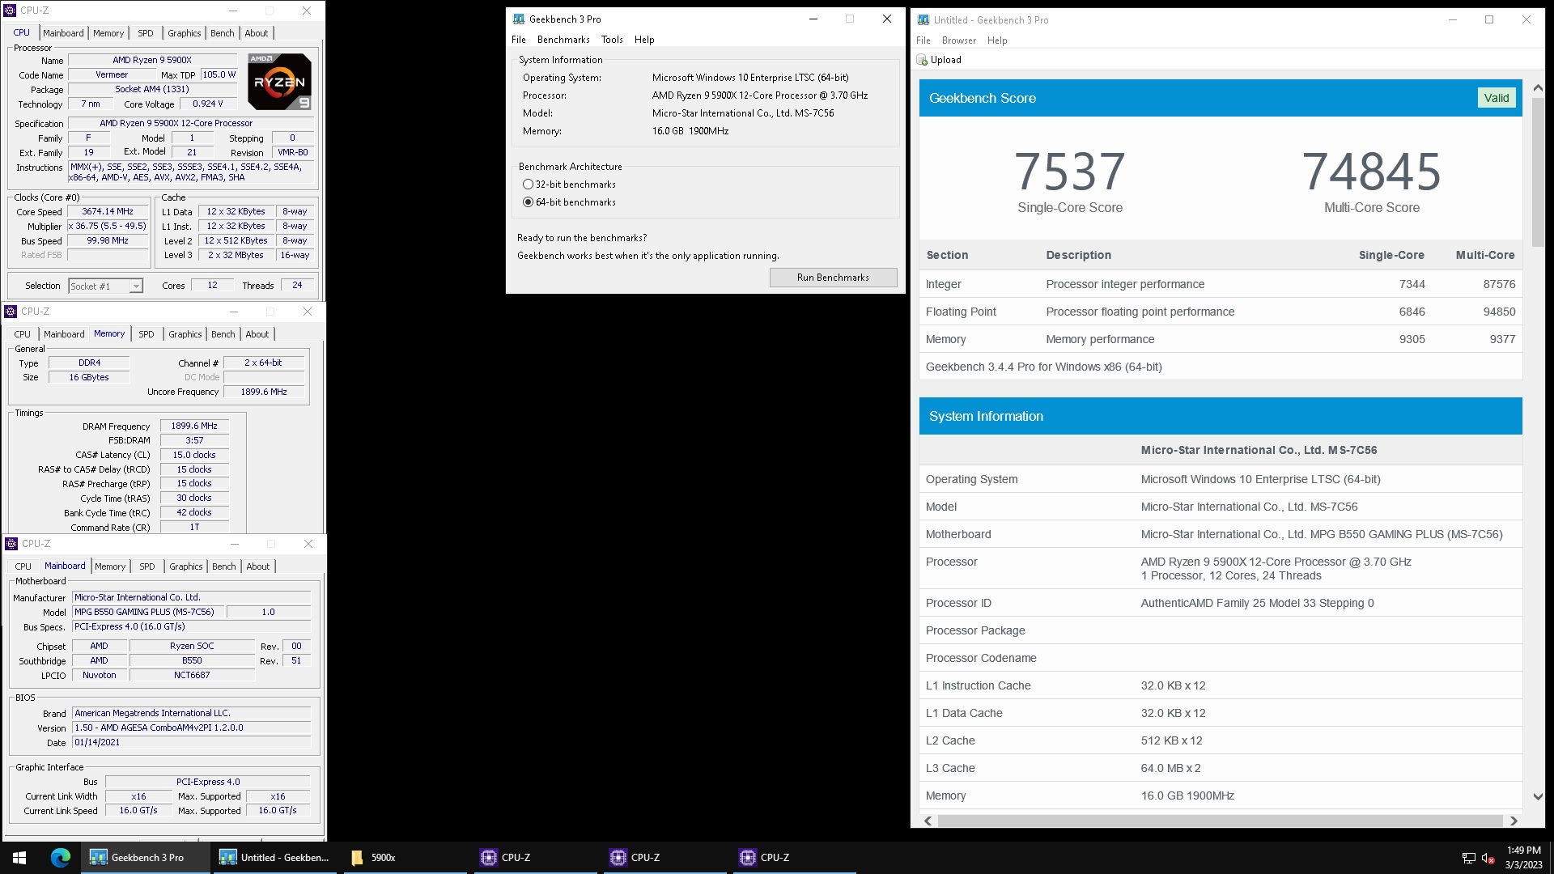The image size is (1554, 874).
Task: Open the File menu in Geekbench 3 Pro
Action: pos(519,40)
